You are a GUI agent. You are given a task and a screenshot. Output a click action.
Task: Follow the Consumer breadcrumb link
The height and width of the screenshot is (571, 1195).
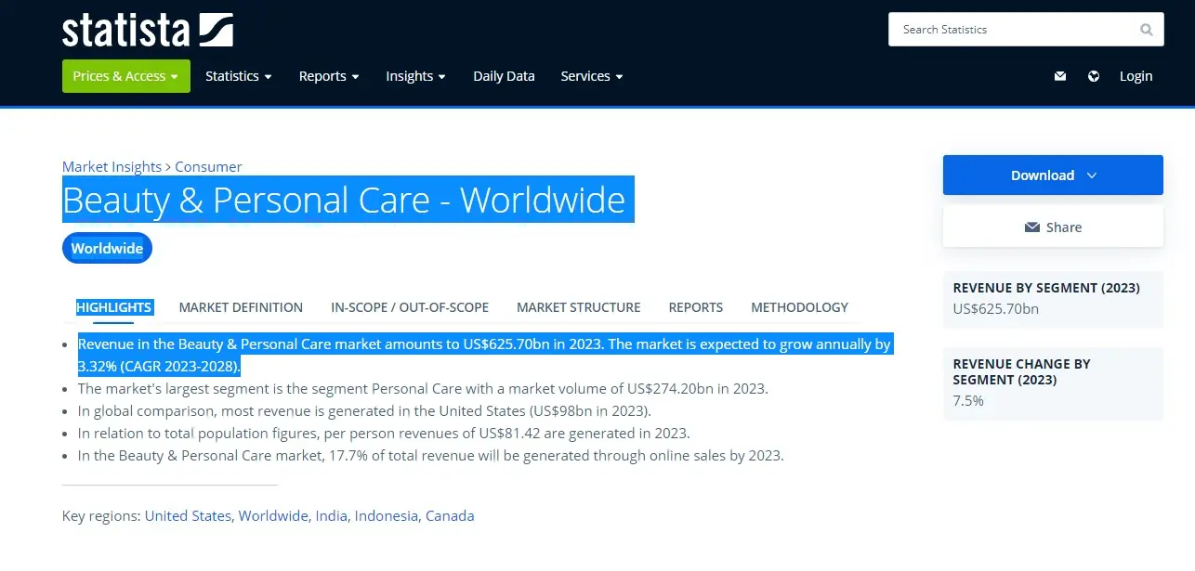(x=208, y=167)
